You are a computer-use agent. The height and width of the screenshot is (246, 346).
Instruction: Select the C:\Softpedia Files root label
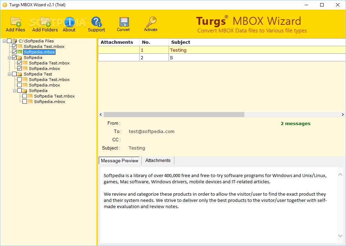[36, 41]
